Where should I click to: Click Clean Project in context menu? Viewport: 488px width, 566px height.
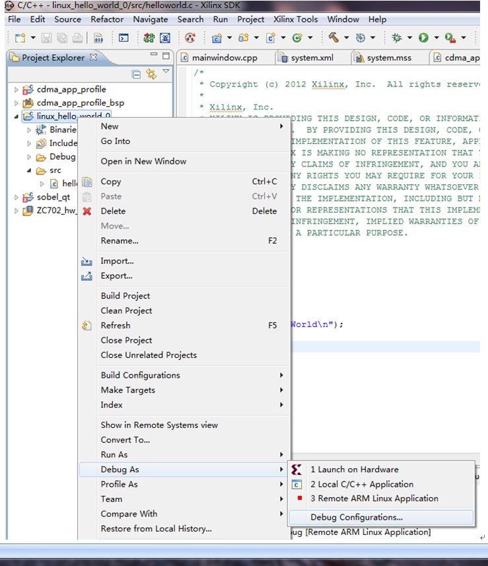click(184, 310)
